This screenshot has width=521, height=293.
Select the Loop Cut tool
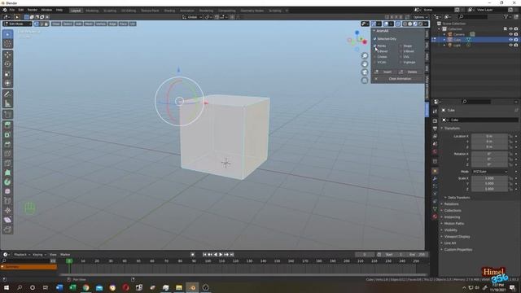click(x=7, y=154)
